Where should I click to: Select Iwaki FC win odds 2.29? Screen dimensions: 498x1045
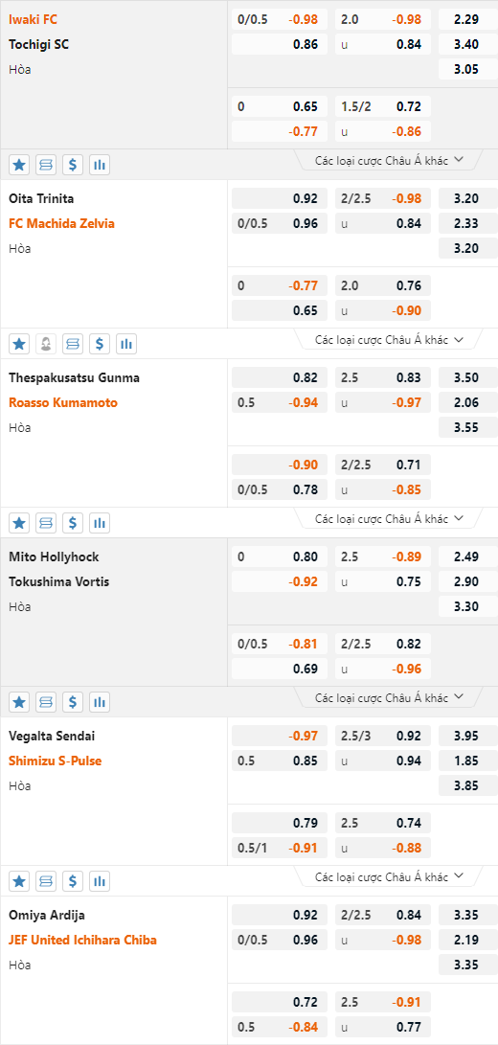click(468, 19)
